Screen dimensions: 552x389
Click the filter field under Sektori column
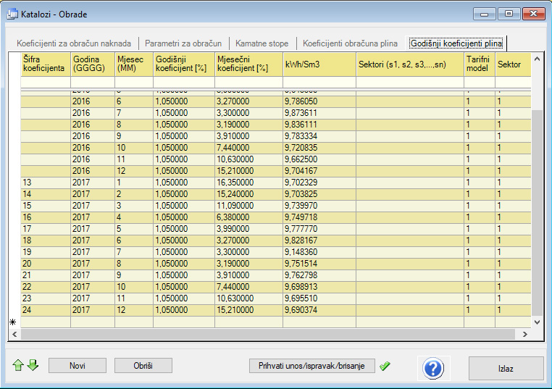410,82
